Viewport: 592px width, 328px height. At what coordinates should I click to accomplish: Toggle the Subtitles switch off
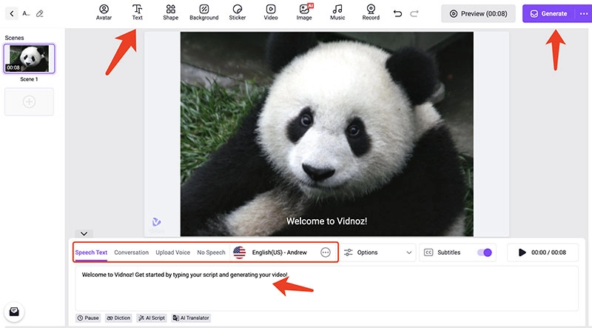coord(485,252)
